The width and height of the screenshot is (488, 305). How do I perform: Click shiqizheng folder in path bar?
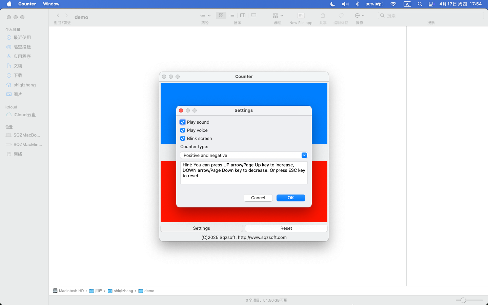click(x=121, y=291)
